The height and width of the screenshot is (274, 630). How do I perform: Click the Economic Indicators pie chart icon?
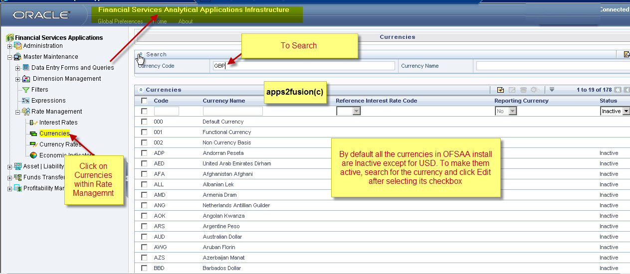[x=34, y=155]
